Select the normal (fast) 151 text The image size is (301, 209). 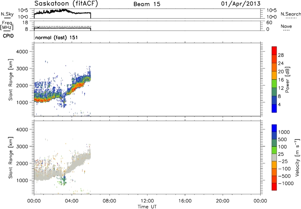[56, 37]
